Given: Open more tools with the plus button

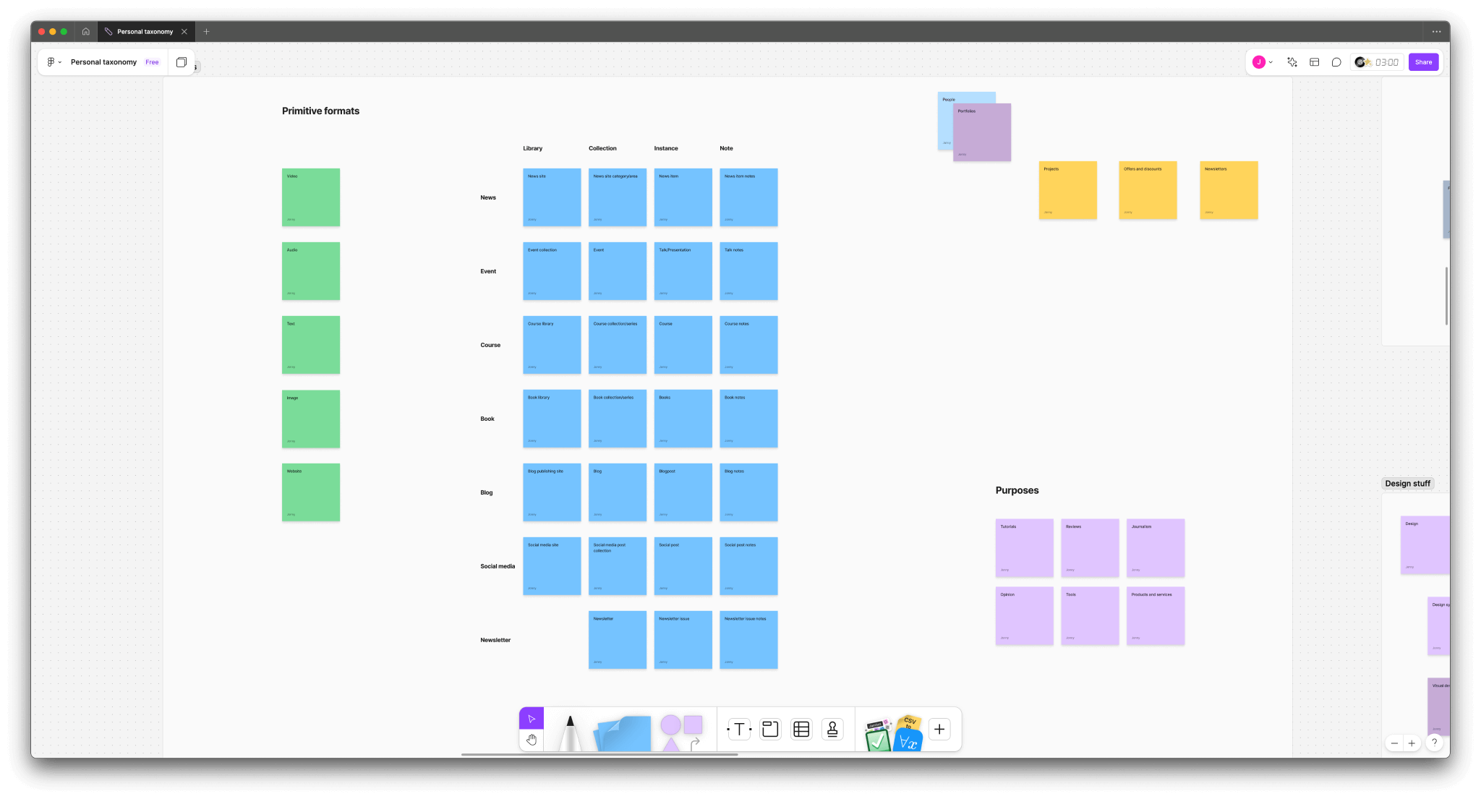Looking at the screenshot, I should point(939,729).
